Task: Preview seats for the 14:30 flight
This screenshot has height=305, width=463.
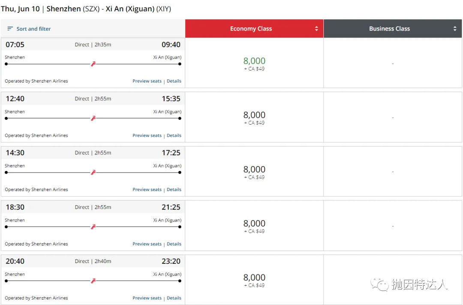Action: (147, 189)
